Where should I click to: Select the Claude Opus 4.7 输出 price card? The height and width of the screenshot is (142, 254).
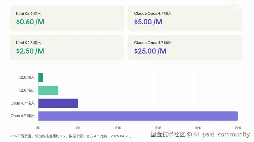coord(185,48)
